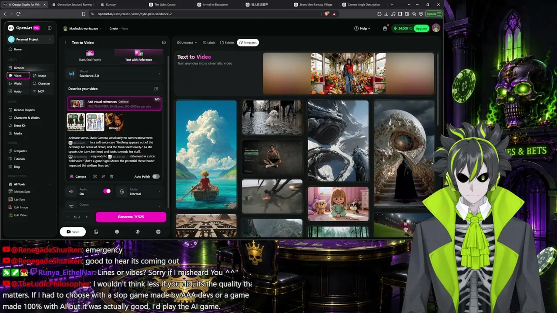Open the Camera settings button
This screenshot has height=313, width=557.
pyautogui.click(x=78, y=176)
